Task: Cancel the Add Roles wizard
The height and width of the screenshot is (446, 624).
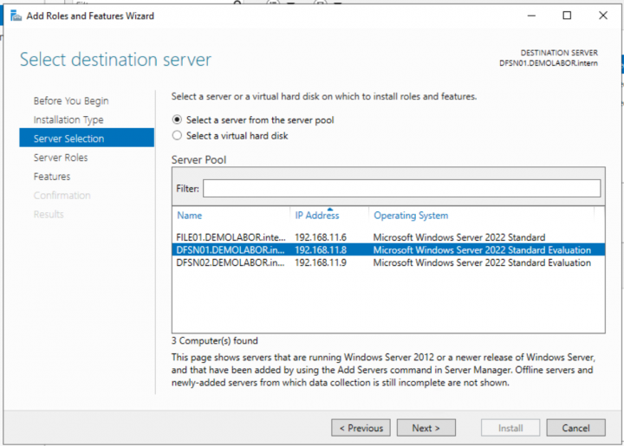Action: tap(575, 428)
